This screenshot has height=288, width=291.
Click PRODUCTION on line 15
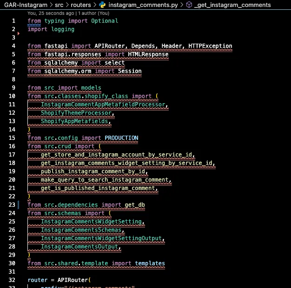pos(121,138)
